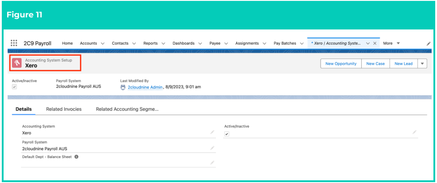Click the 8/9/2023, 9:01 am timestamp
This screenshot has height=183, width=437.
tap(183, 87)
